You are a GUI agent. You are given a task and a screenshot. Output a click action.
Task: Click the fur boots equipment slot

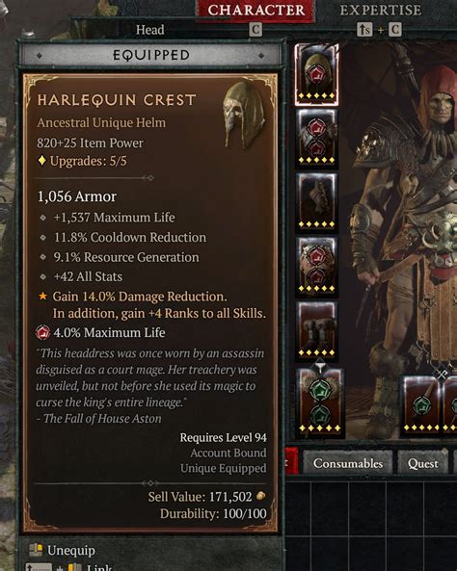(316, 330)
